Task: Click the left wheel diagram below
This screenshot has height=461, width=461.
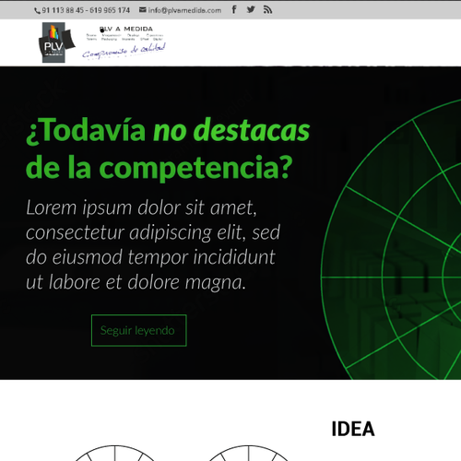Action: click(114, 453)
